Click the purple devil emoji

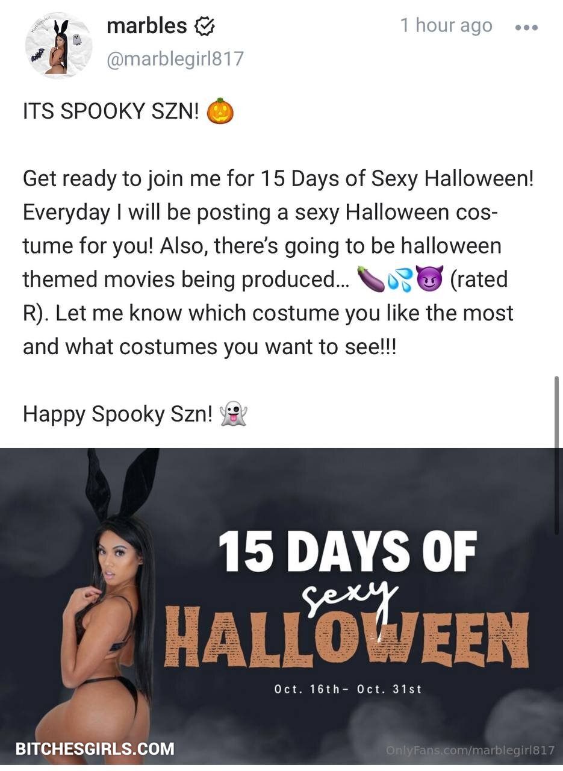430,279
